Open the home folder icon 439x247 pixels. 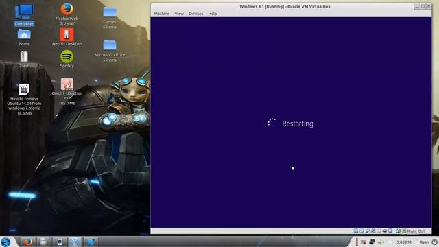[x=24, y=37]
